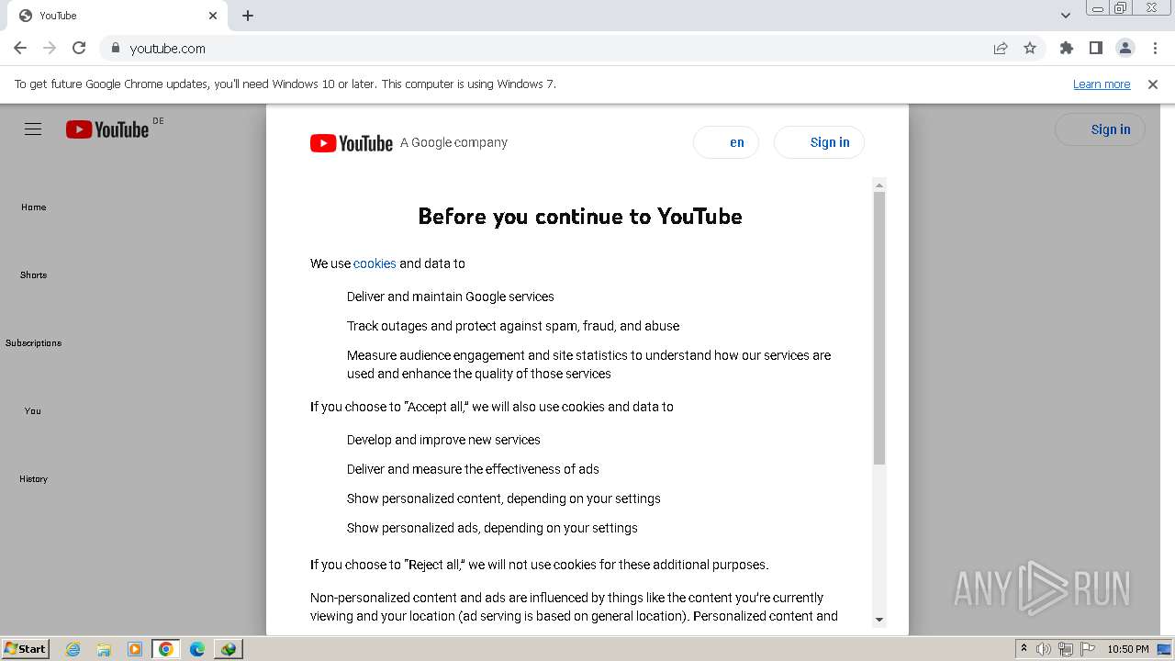Viewport: 1175px width, 661px height.
Task: Click the YouTube logo in the page header
Action: [107, 129]
